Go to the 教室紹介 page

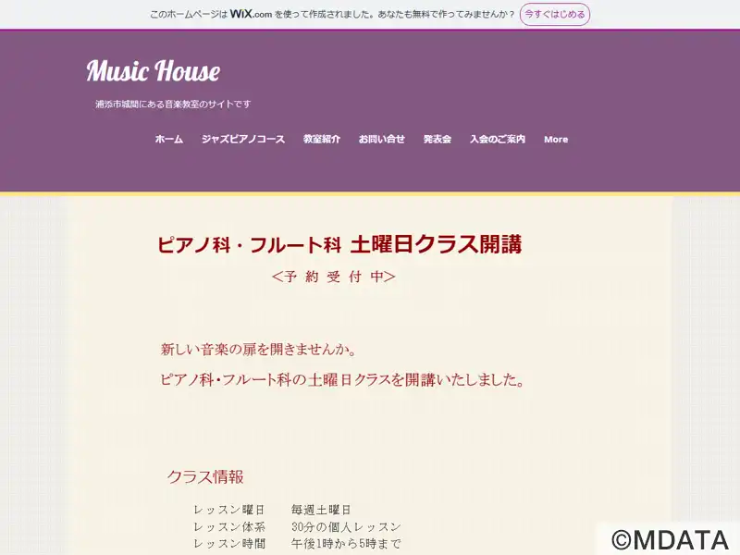(321, 140)
